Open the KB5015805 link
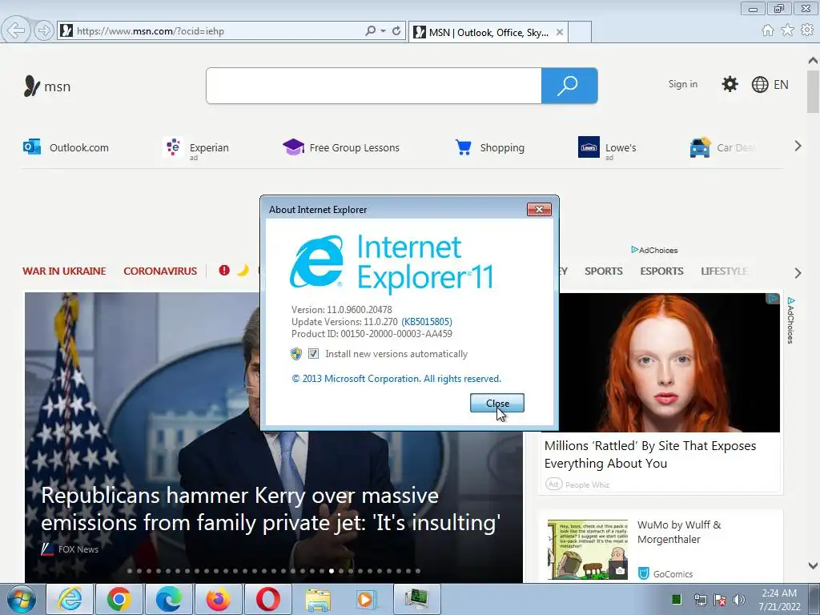Image resolution: width=820 pixels, height=615 pixels. [427, 322]
